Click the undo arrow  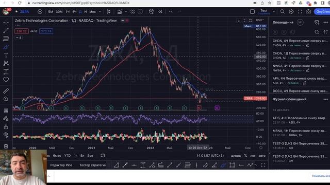point(171,12)
